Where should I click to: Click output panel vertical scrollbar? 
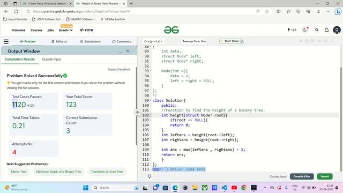click(x=136, y=106)
